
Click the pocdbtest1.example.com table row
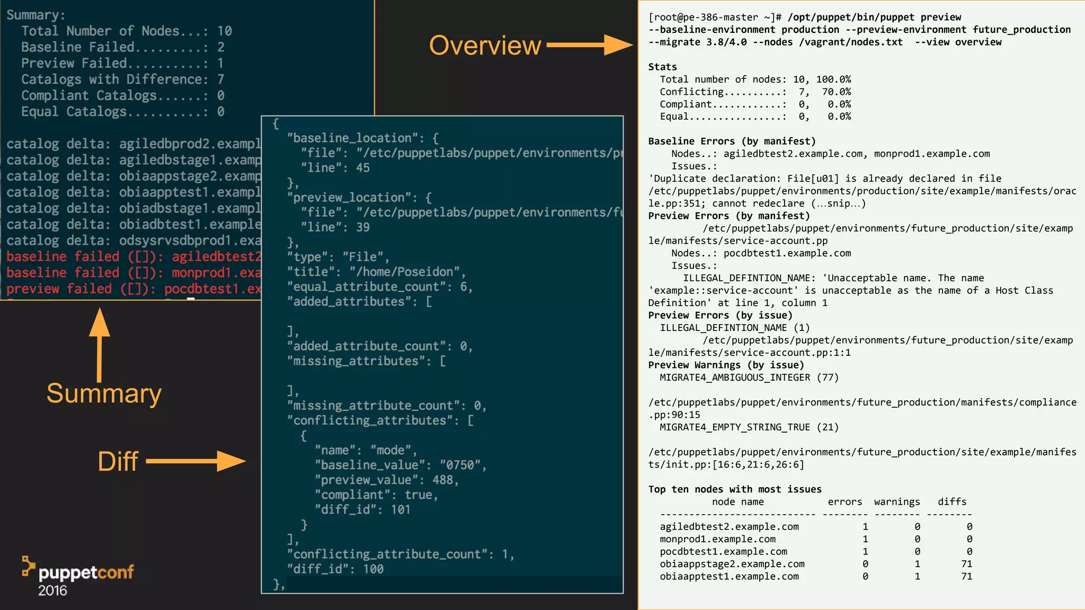816,552
